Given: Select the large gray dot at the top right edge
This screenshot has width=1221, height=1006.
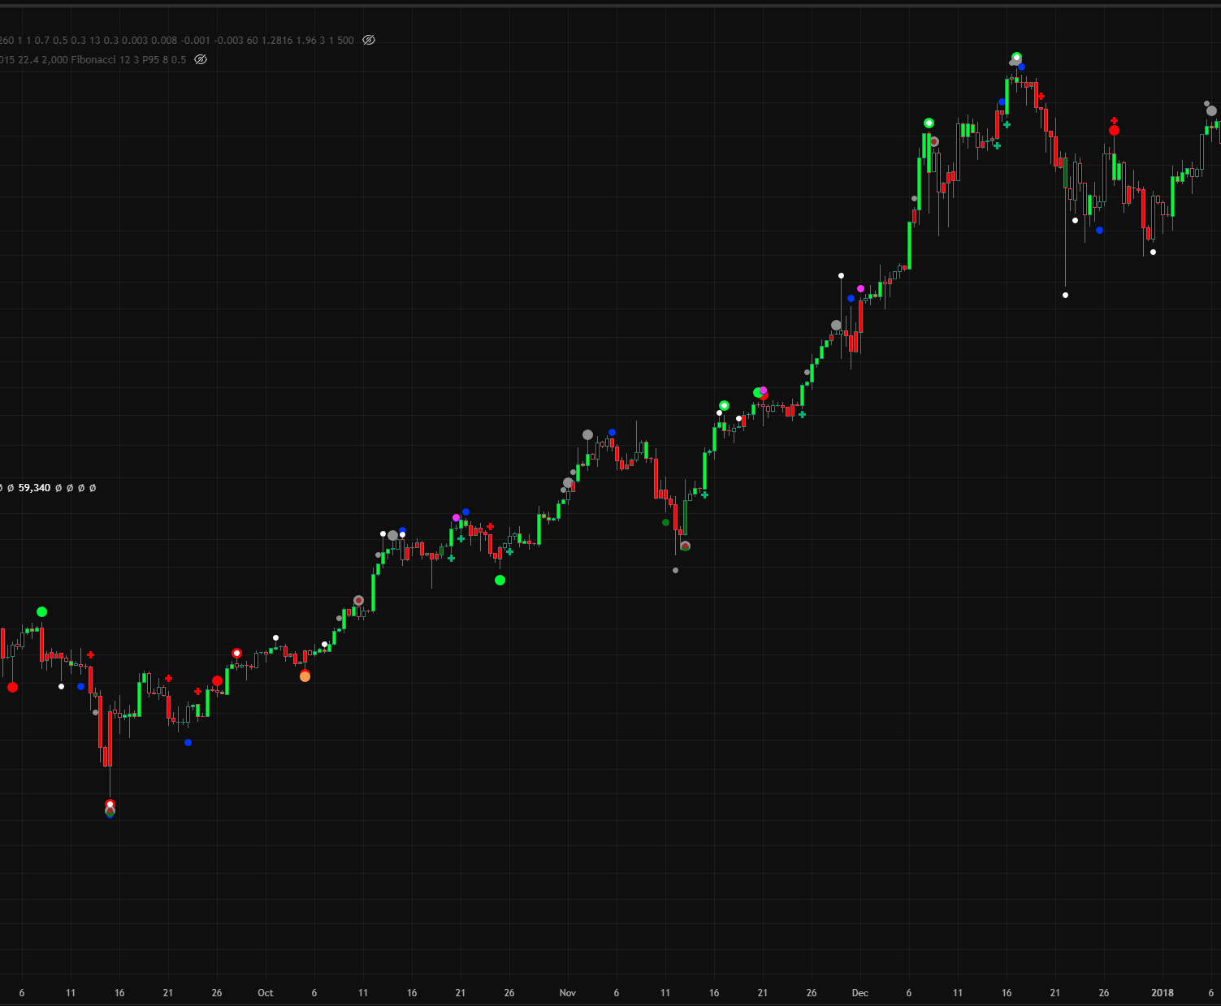Looking at the screenshot, I should pyautogui.click(x=1211, y=110).
